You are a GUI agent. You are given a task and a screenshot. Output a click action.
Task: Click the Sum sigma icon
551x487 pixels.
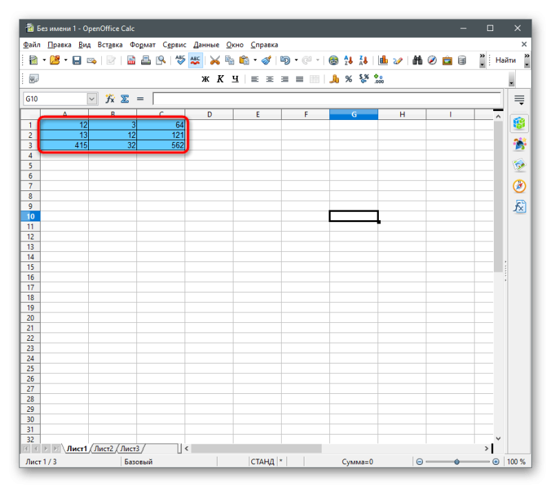tap(125, 99)
